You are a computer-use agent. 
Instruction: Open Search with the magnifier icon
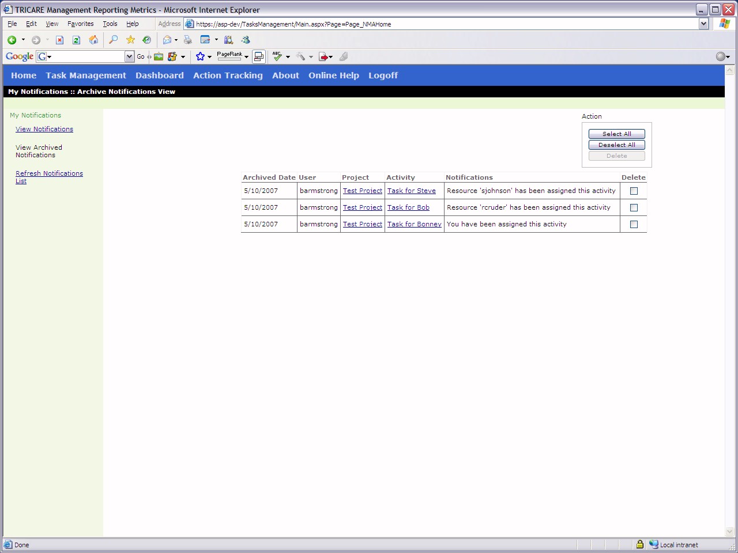[x=114, y=40]
